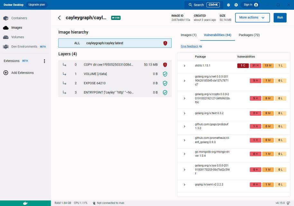
Task: Click the Docker whale status icon
Action: pos(25,203)
